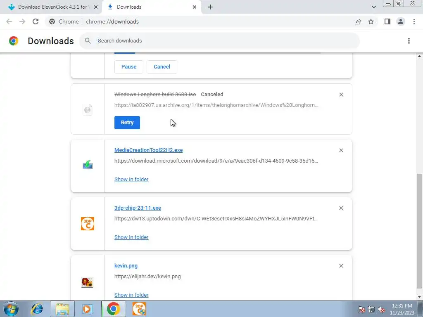Click the search magnifier icon
The height and width of the screenshot is (317, 423).
(x=88, y=41)
